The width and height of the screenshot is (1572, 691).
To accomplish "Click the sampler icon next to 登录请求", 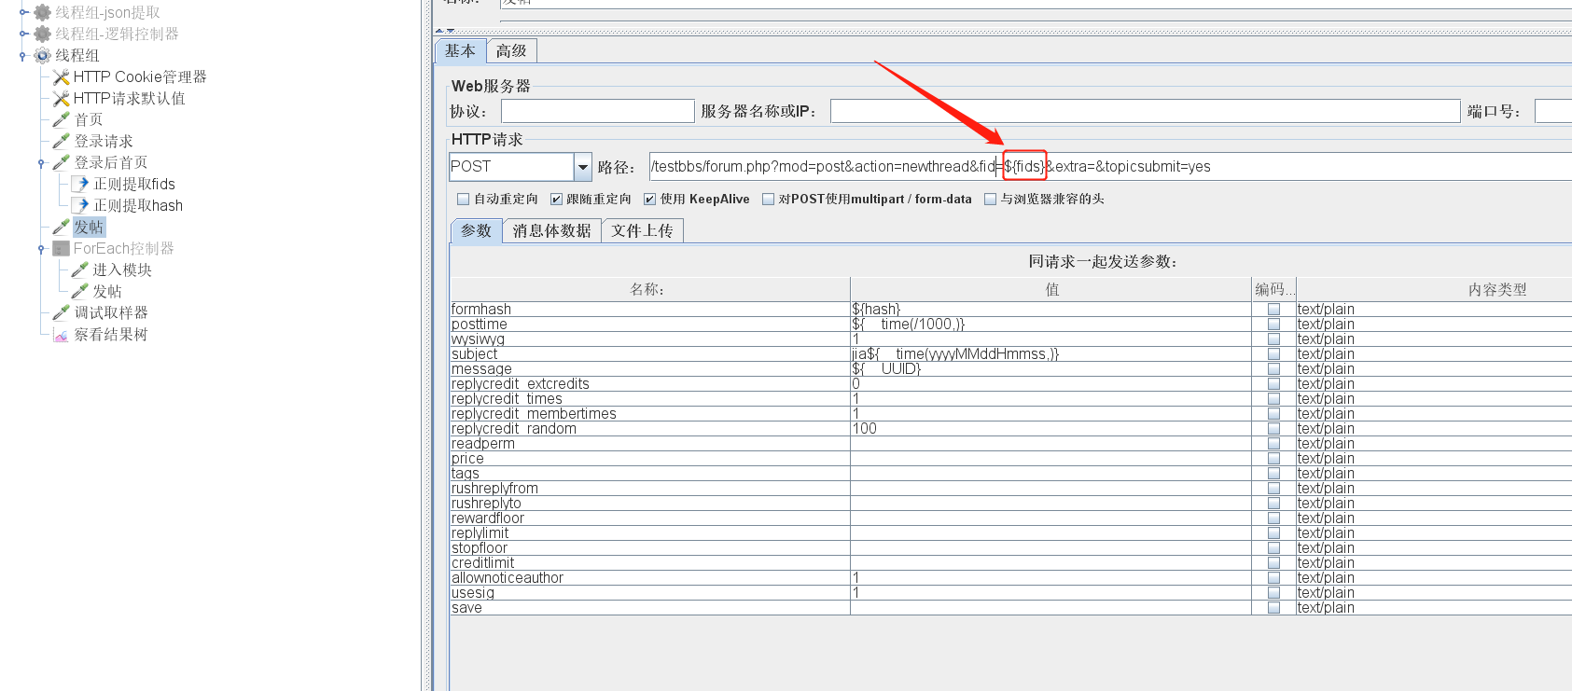I will click(62, 141).
